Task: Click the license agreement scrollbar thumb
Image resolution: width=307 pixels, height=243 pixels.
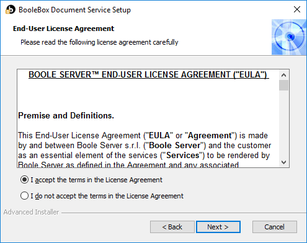Action: [283, 85]
